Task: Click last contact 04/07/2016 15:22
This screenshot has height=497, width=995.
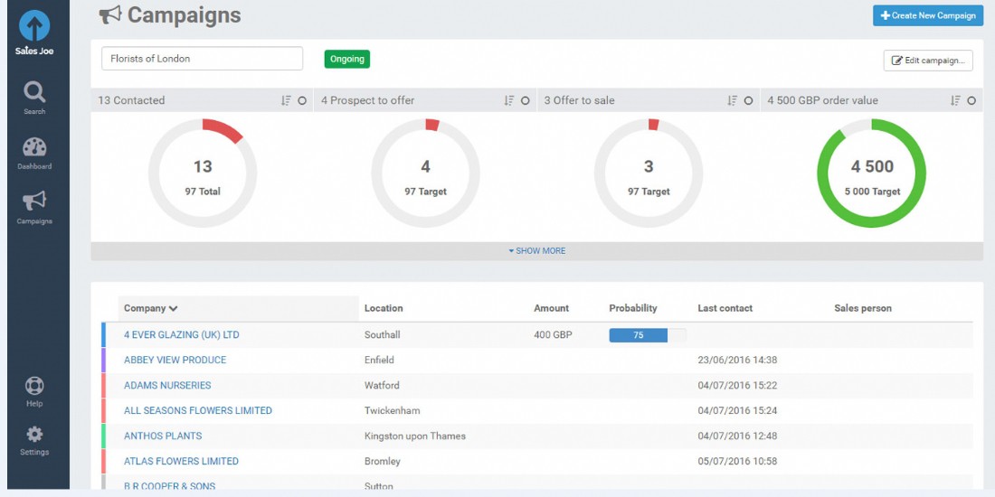Action: pyautogui.click(x=737, y=386)
